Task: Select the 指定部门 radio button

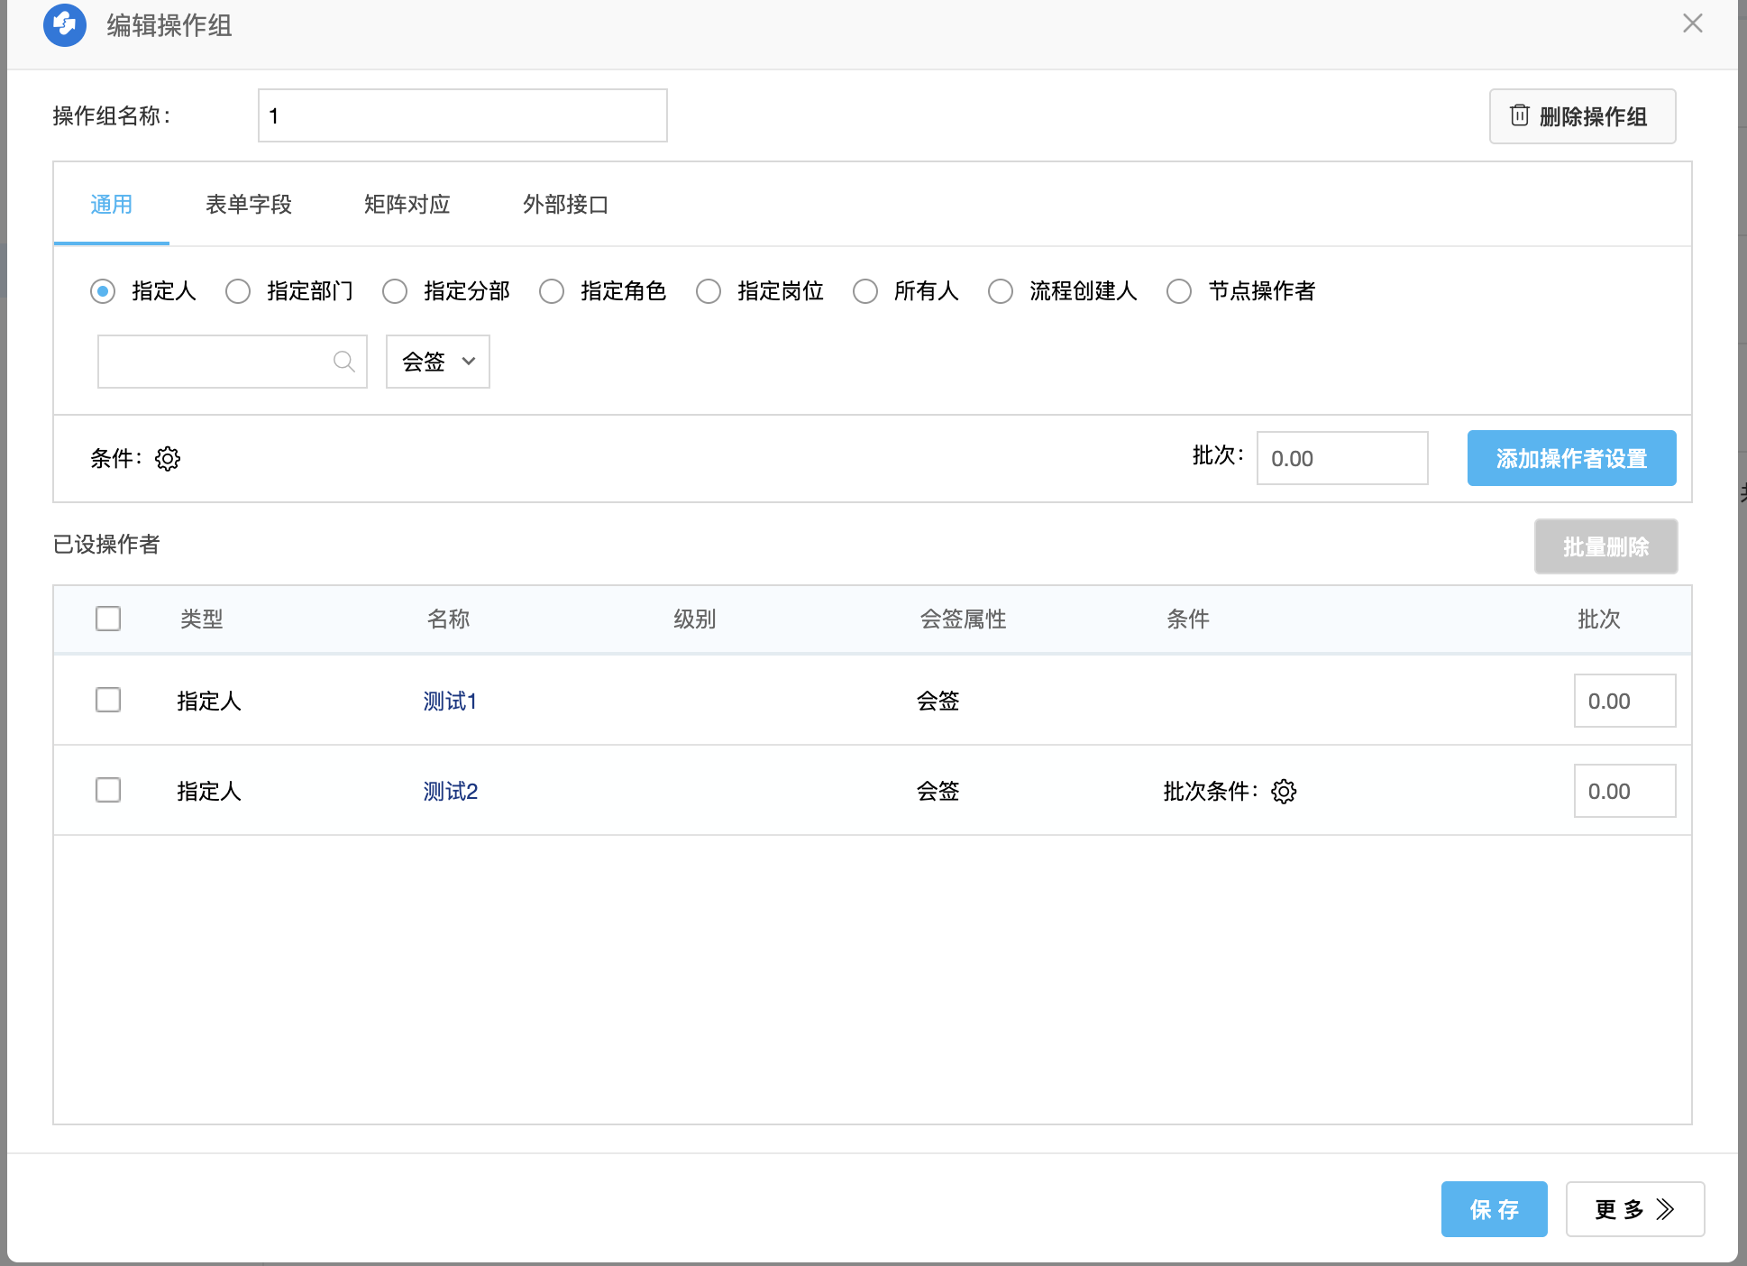Action: (238, 291)
